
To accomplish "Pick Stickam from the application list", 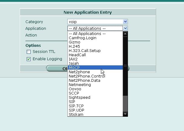I will pyautogui.click(x=95, y=114).
